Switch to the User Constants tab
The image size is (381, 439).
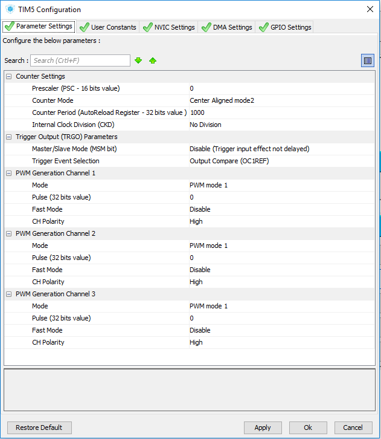[x=108, y=27]
